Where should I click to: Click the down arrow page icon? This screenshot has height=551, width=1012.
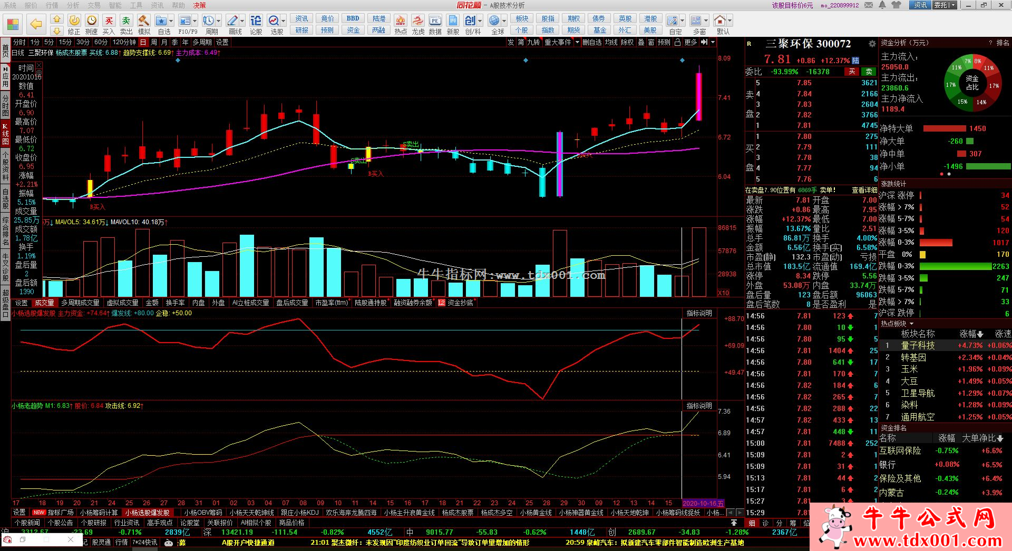pos(57,31)
